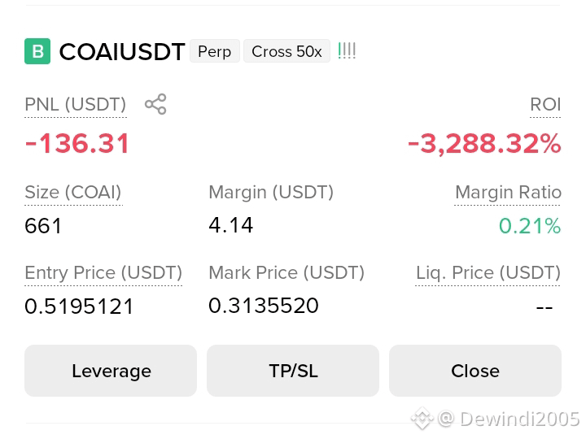
Task: Open the Leverage adjustment button
Action: pyautogui.click(x=111, y=371)
